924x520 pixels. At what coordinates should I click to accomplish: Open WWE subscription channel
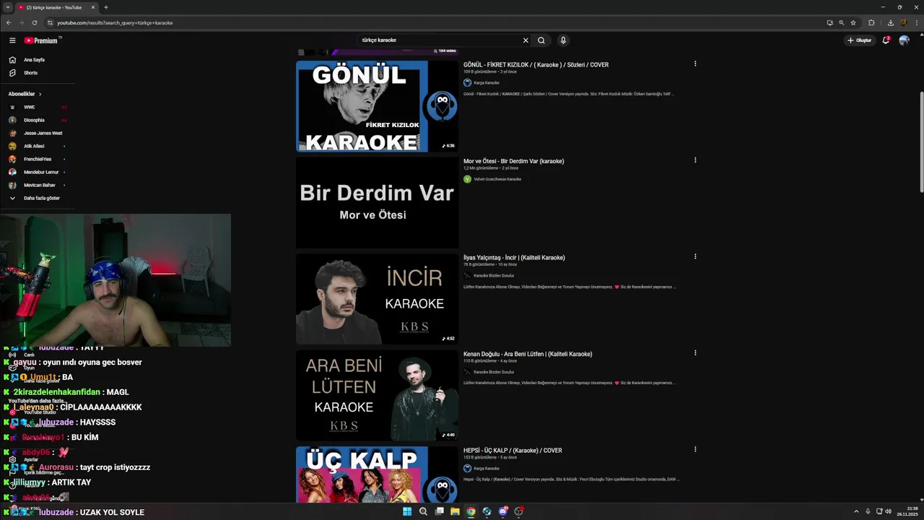click(29, 107)
